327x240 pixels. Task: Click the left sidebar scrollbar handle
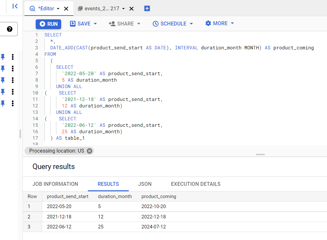(x=20, y=134)
